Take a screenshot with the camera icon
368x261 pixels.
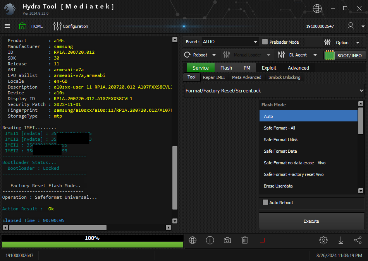[x=227, y=240]
